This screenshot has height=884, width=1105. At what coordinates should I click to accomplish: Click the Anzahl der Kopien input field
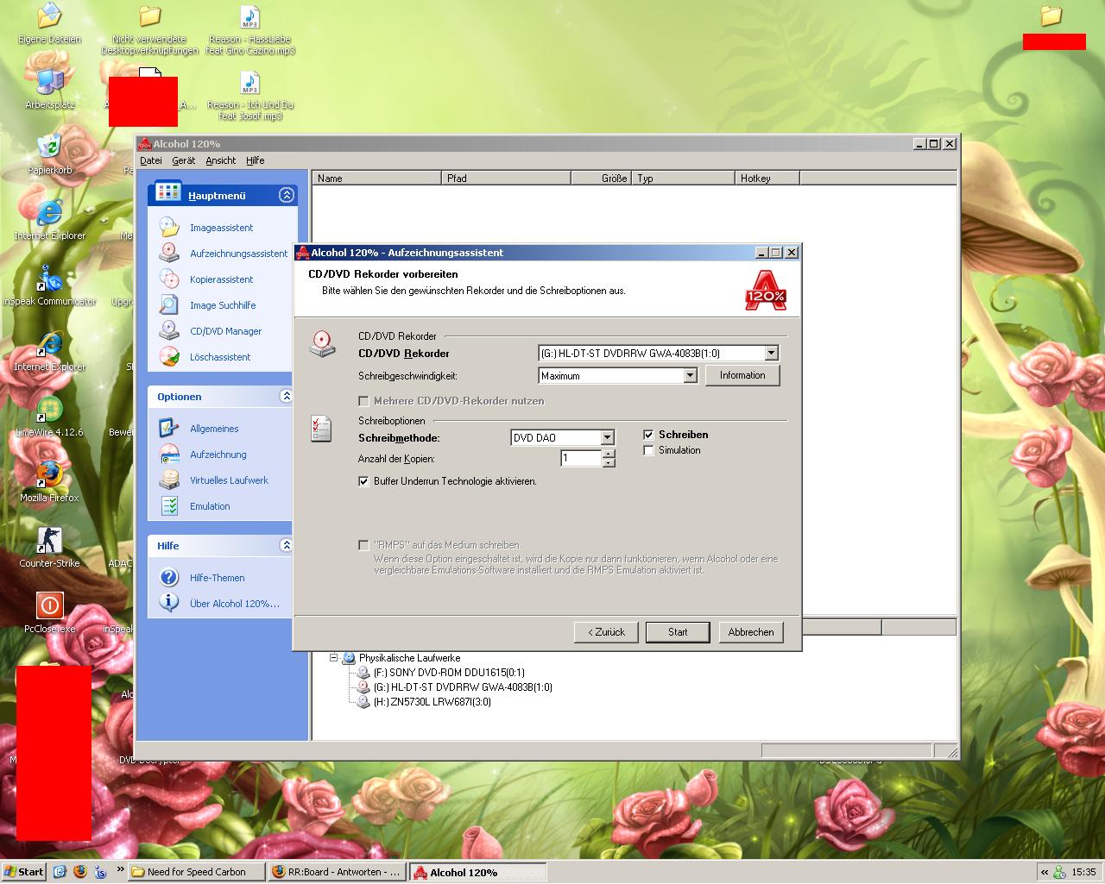[581, 459]
